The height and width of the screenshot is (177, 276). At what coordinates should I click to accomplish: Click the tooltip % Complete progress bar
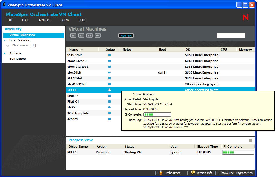point(157,114)
